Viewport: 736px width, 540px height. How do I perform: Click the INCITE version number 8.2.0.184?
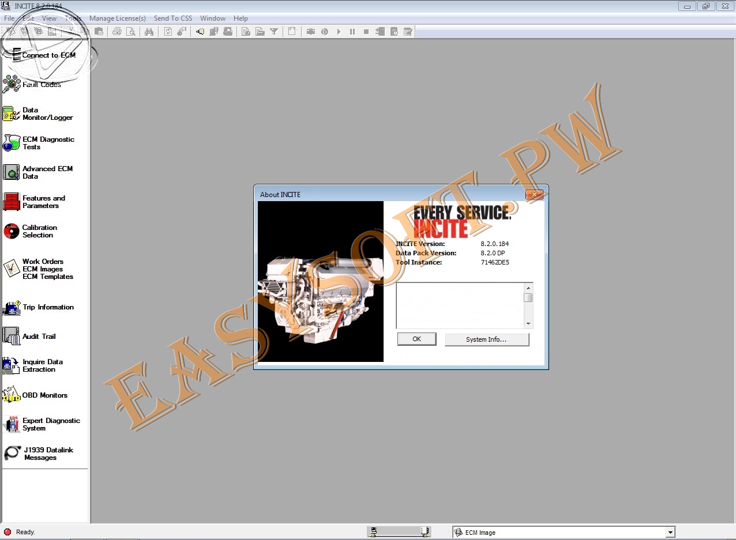click(x=494, y=244)
